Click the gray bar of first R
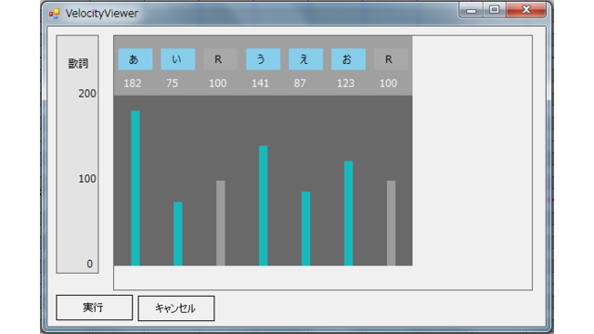Screen dimensions: 594x334 pyautogui.click(x=221, y=223)
